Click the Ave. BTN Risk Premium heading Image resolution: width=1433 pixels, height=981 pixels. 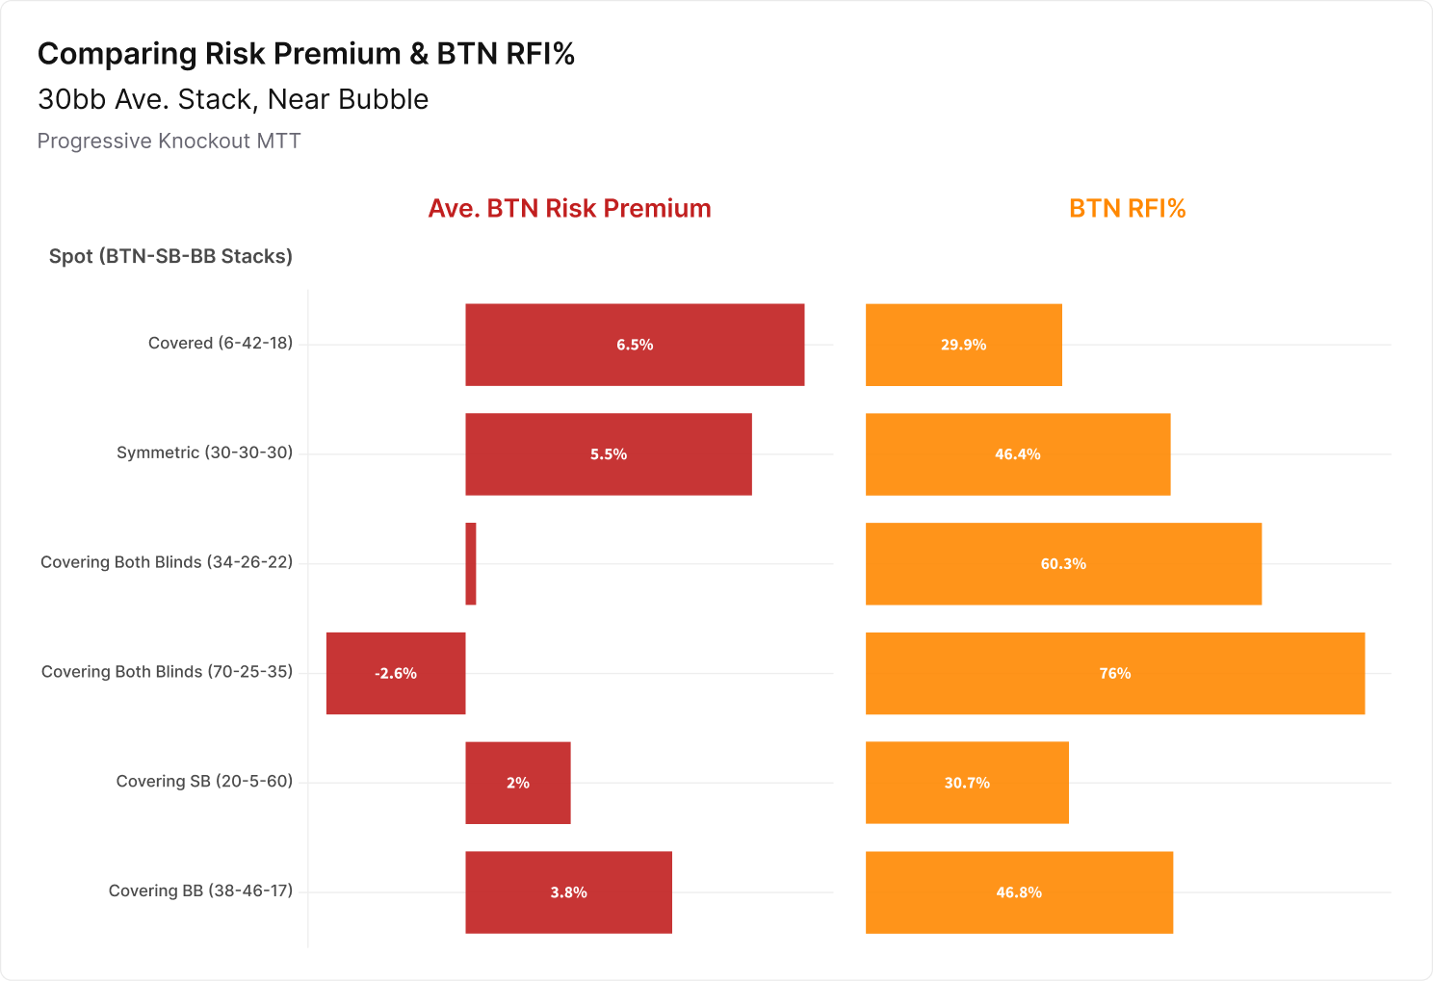point(569,209)
